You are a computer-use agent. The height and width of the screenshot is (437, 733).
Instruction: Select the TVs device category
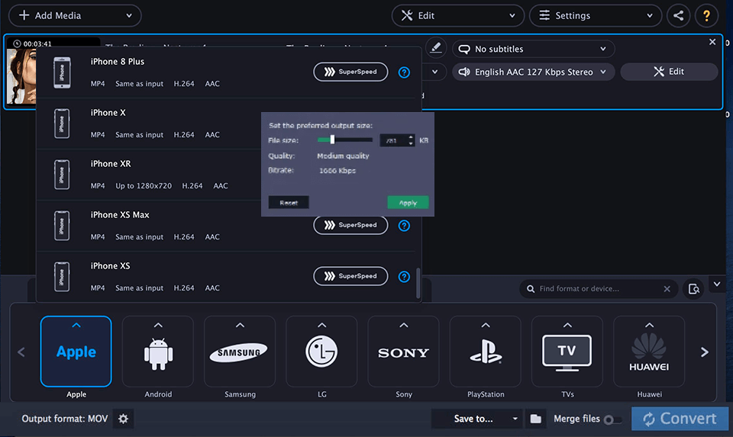click(567, 351)
